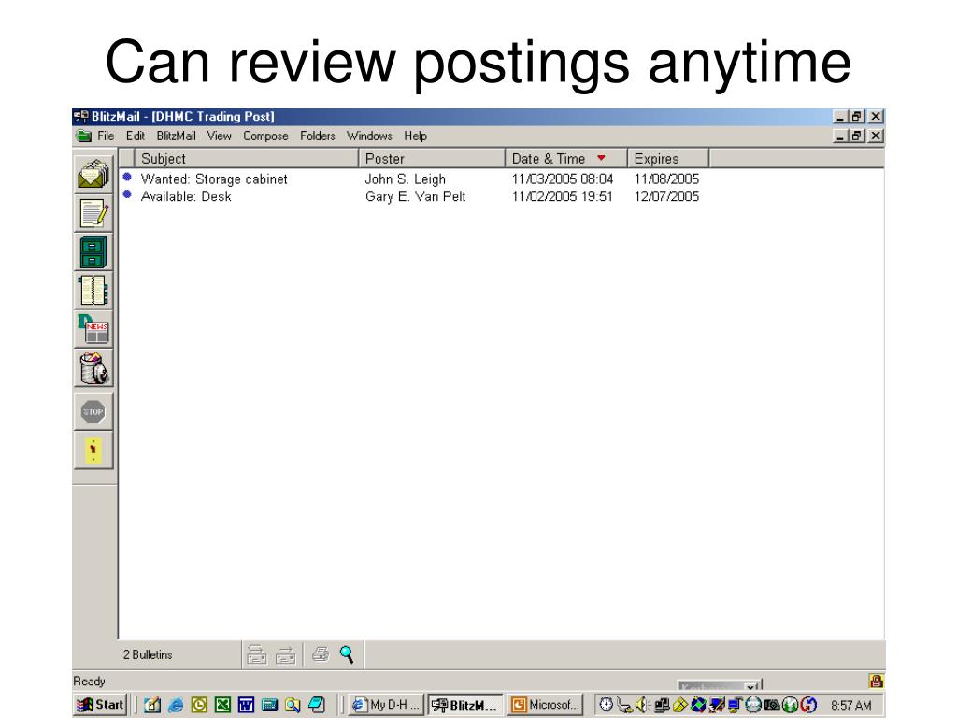This screenshot has height=718, width=957.
Task: Minimize the BlitzMail main window
Action: coord(840,117)
